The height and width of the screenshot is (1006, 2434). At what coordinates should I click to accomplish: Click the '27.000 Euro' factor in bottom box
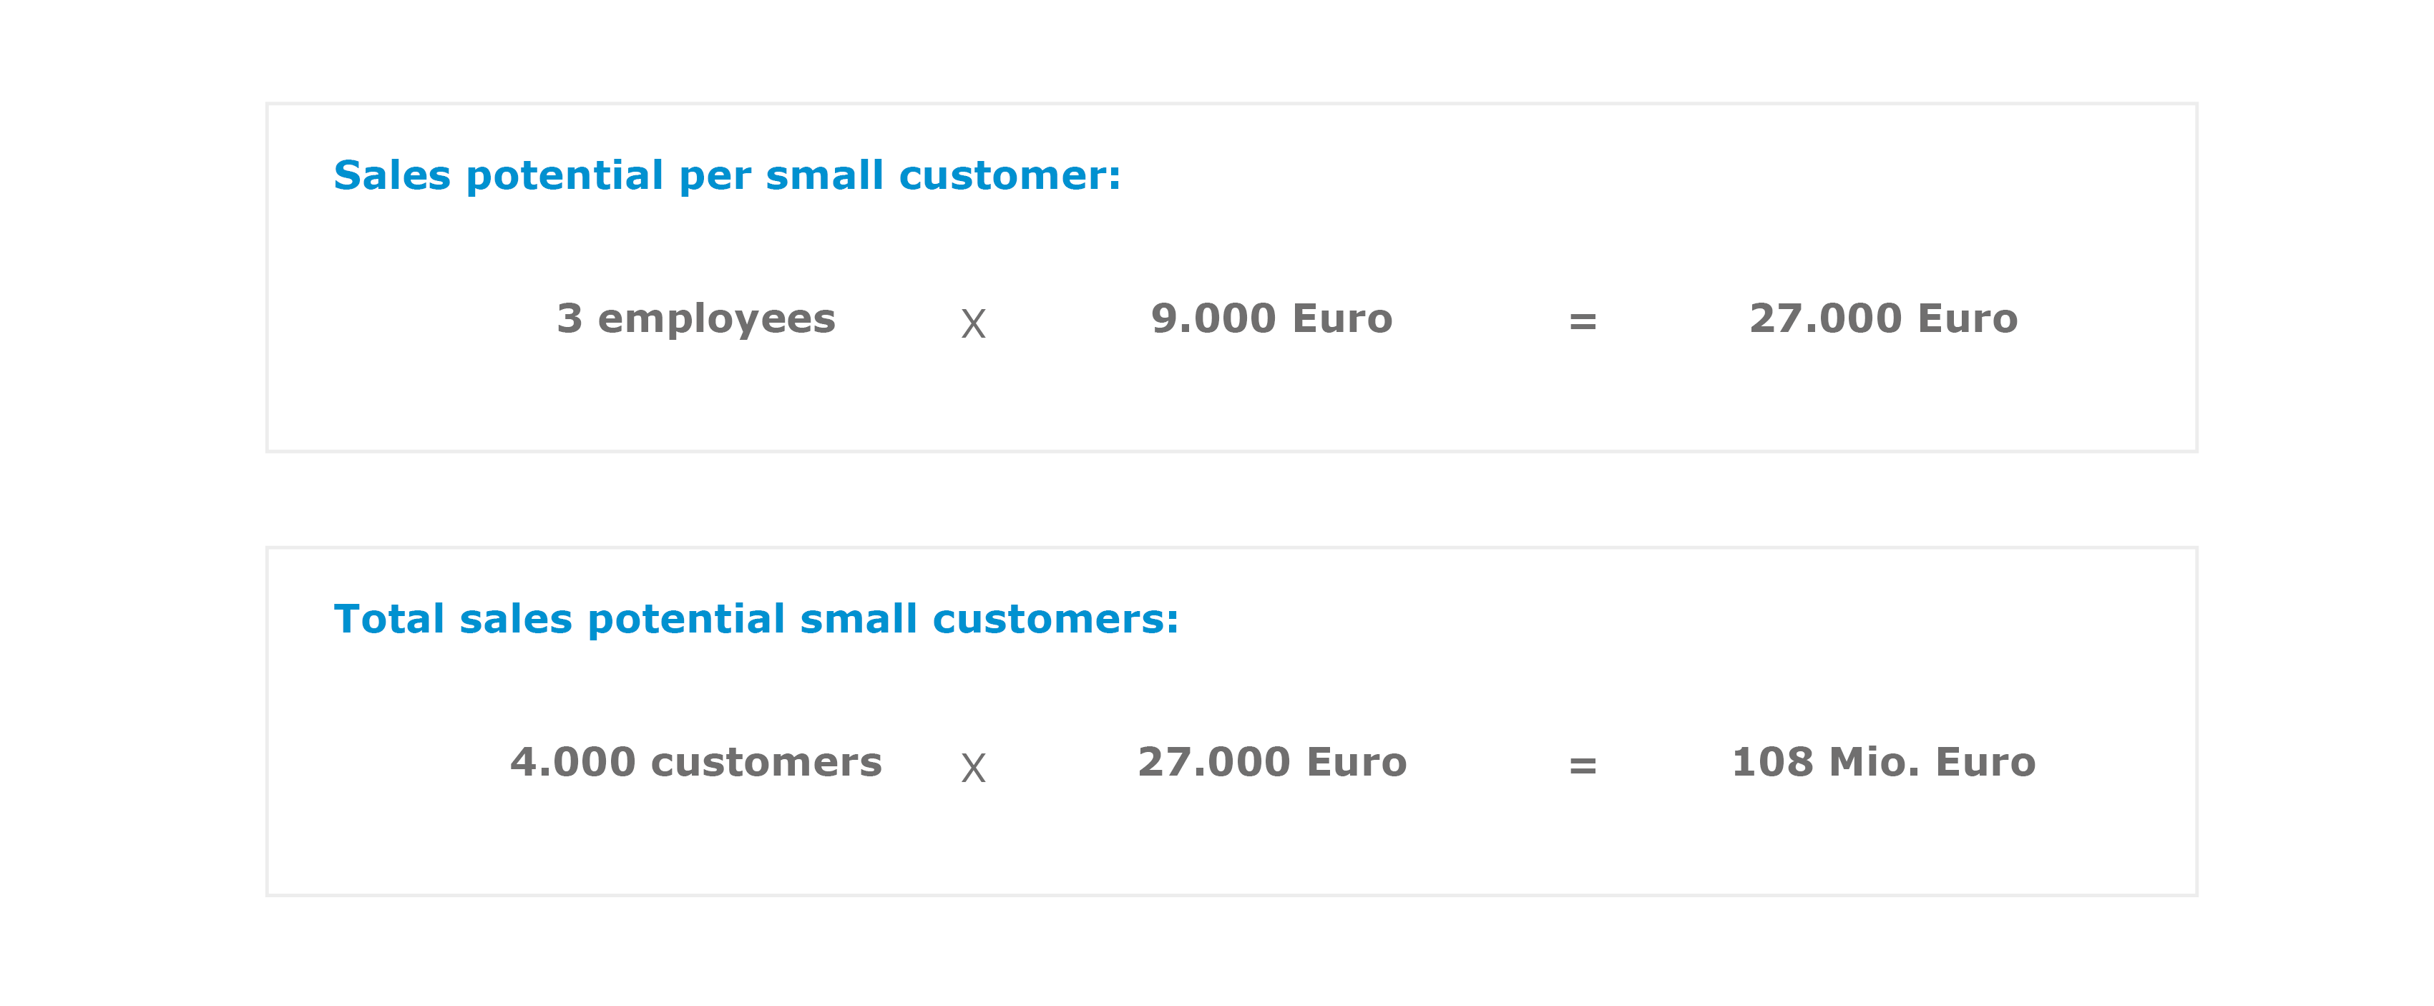click(x=1272, y=763)
